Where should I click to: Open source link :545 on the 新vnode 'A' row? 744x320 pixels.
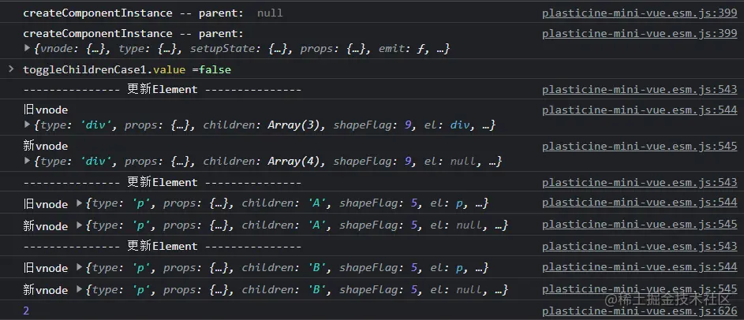(x=640, y=225)
